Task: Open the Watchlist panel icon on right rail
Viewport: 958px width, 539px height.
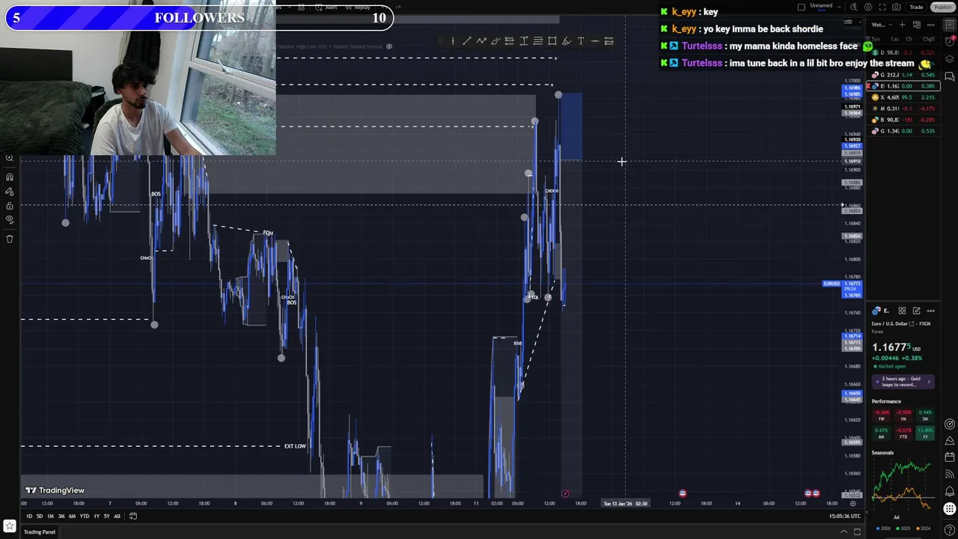Action: [950, 25]
